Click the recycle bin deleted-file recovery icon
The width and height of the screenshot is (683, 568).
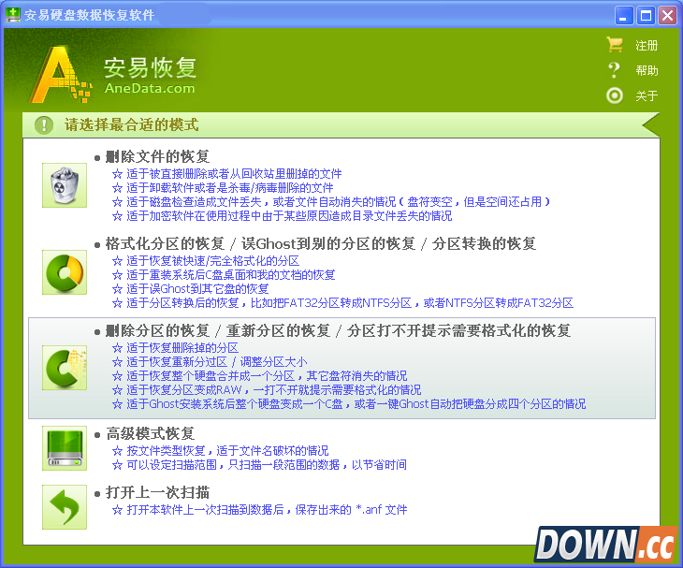[65, 185]
